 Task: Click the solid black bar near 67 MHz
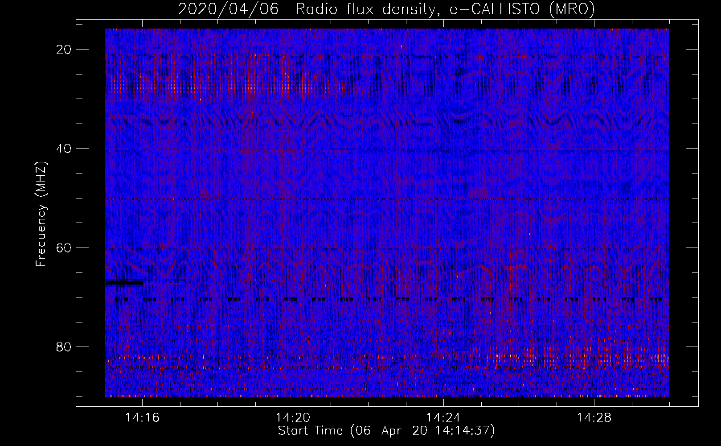coord(124,282)
